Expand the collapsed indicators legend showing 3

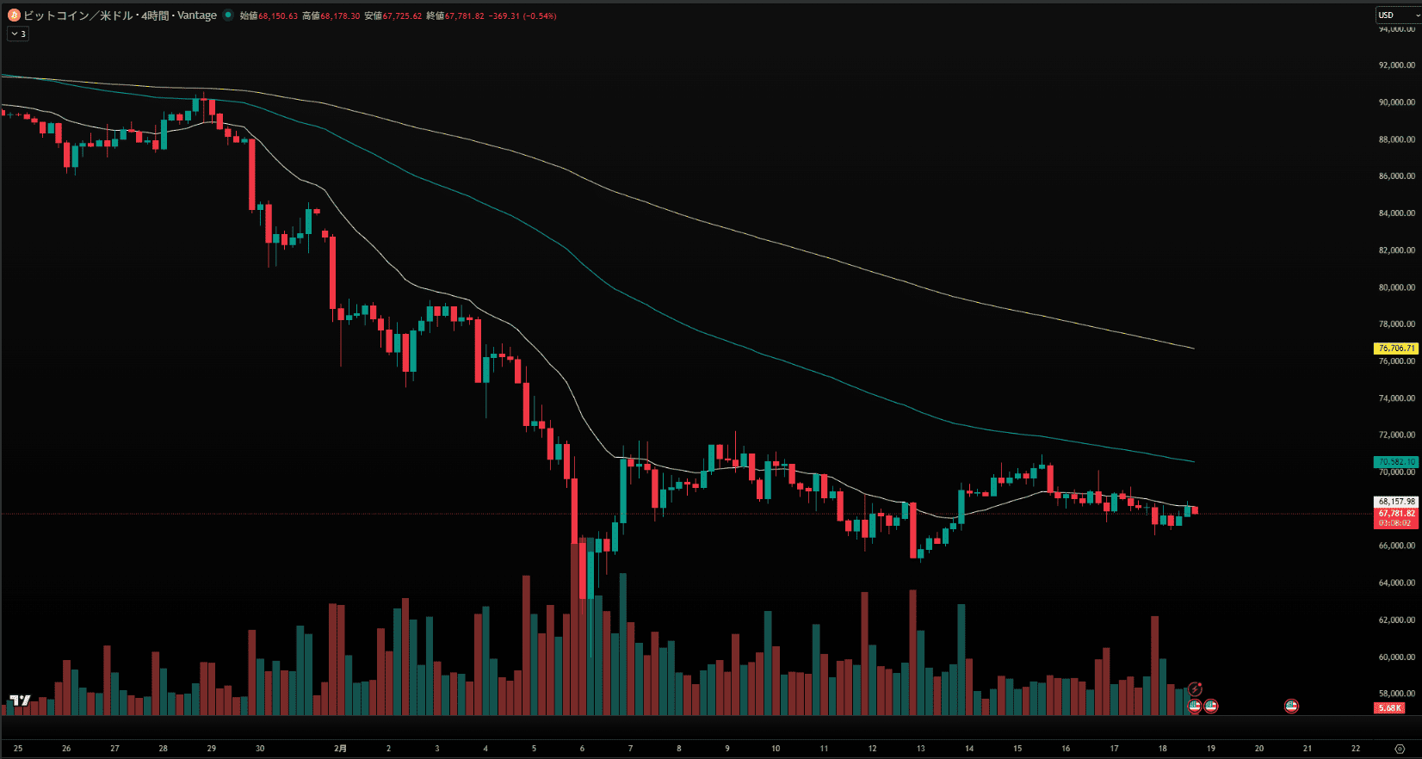click(x=18, y=34)
